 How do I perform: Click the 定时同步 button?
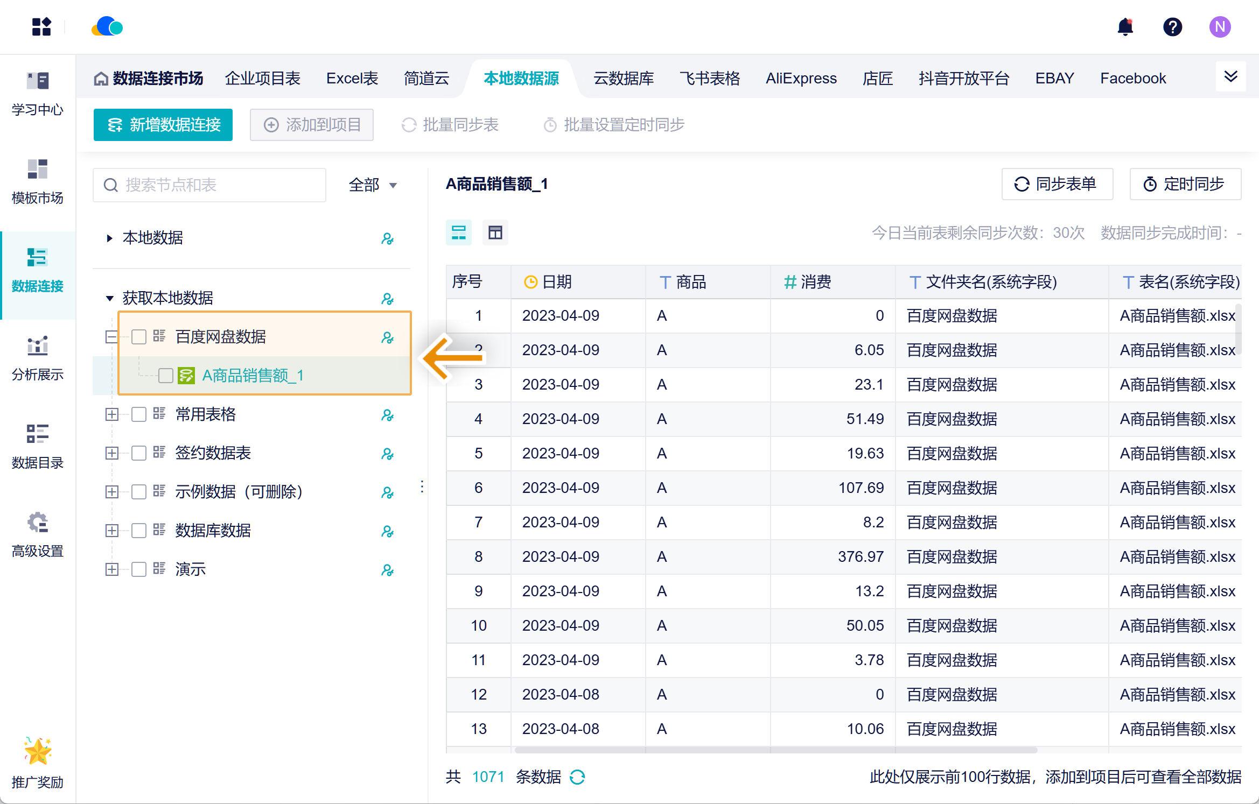1185,184
